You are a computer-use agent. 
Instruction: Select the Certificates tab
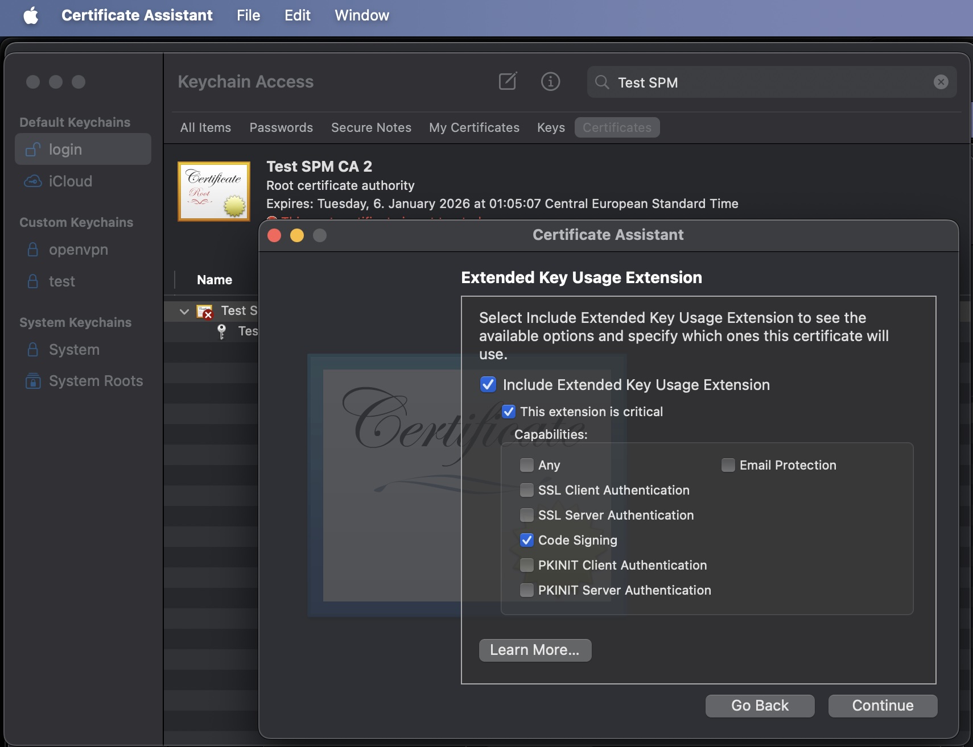[x=617, y=127]
